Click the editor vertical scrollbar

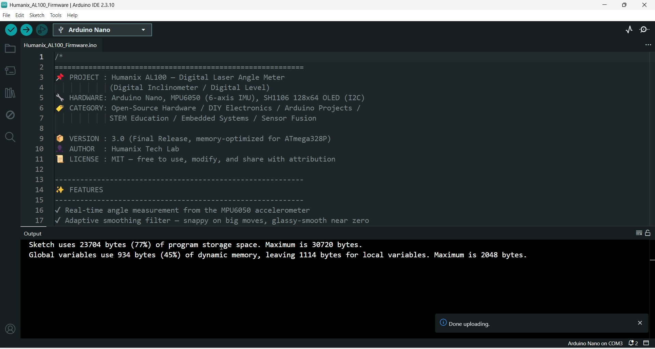click(652, 139)
